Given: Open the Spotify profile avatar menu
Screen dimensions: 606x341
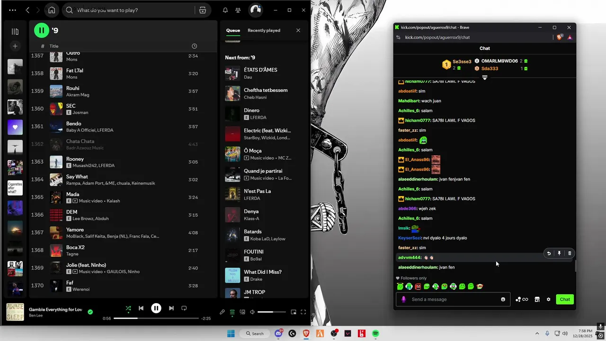Looking at the screenshot, I should 256,10.
